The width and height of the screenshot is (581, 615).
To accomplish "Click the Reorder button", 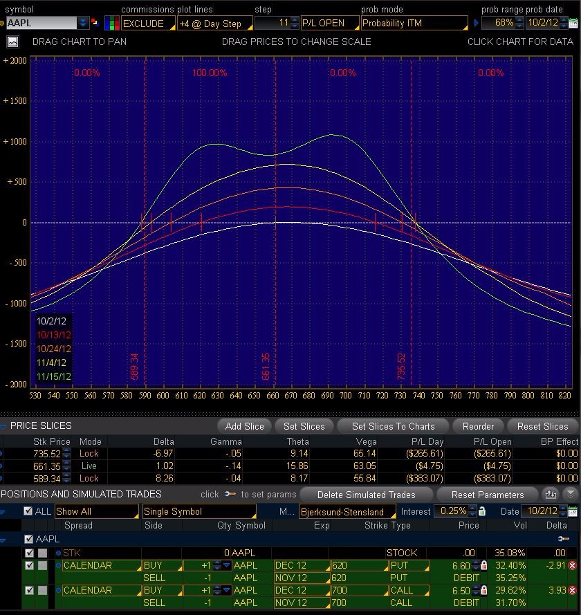I will click(478, 426).
